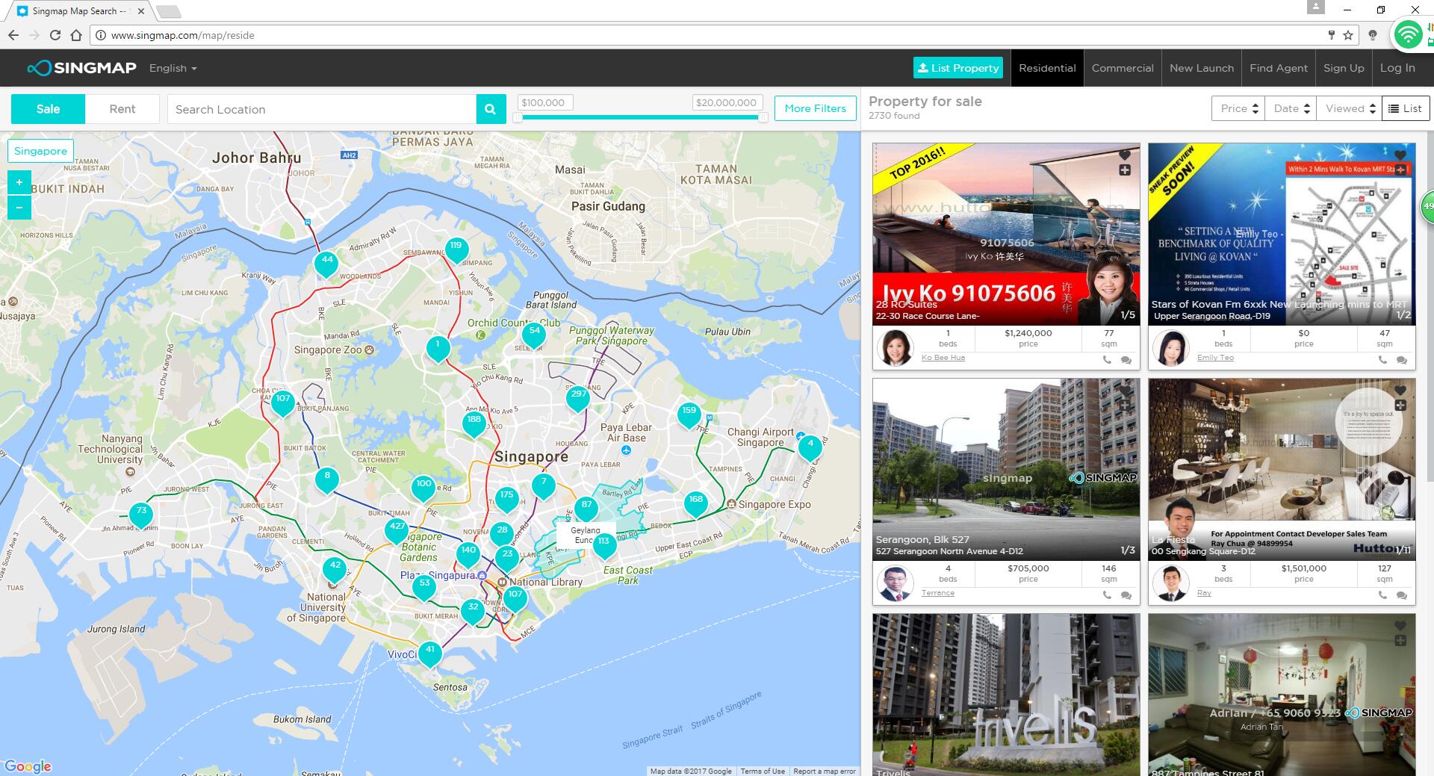Click the Search Location input field
Viewport: 1434px width, 776px height.
tap(322, 109)
